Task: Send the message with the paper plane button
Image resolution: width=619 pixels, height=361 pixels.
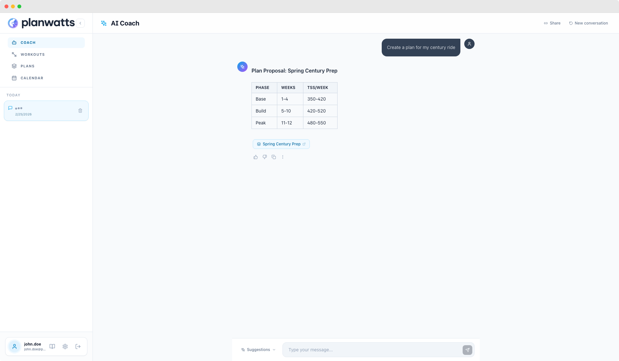Action: pos(467,350)
